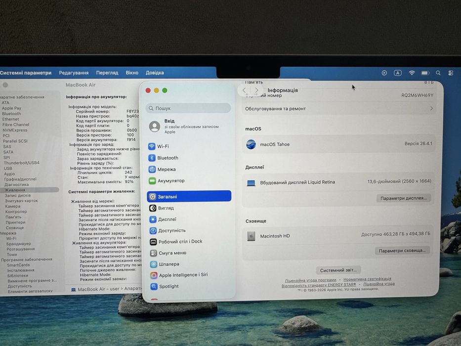This screenshot has width=461, height=346.
Task: Select Смуга меню icon
Action: click(153, 253)
